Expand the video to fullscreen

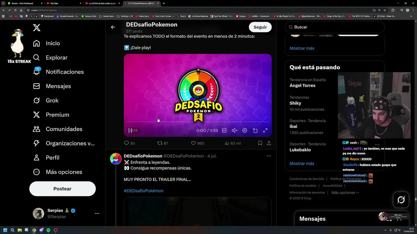265,130
